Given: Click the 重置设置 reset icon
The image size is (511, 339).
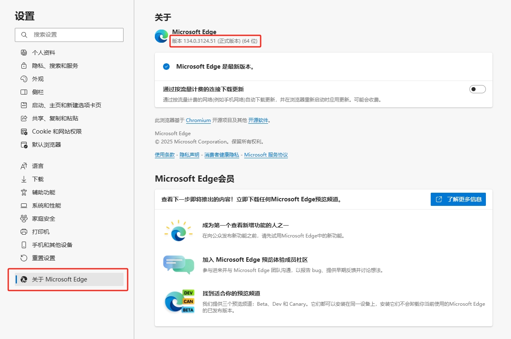Looking at the screenshot, I should pyautogui.click(x=24, y=258).
